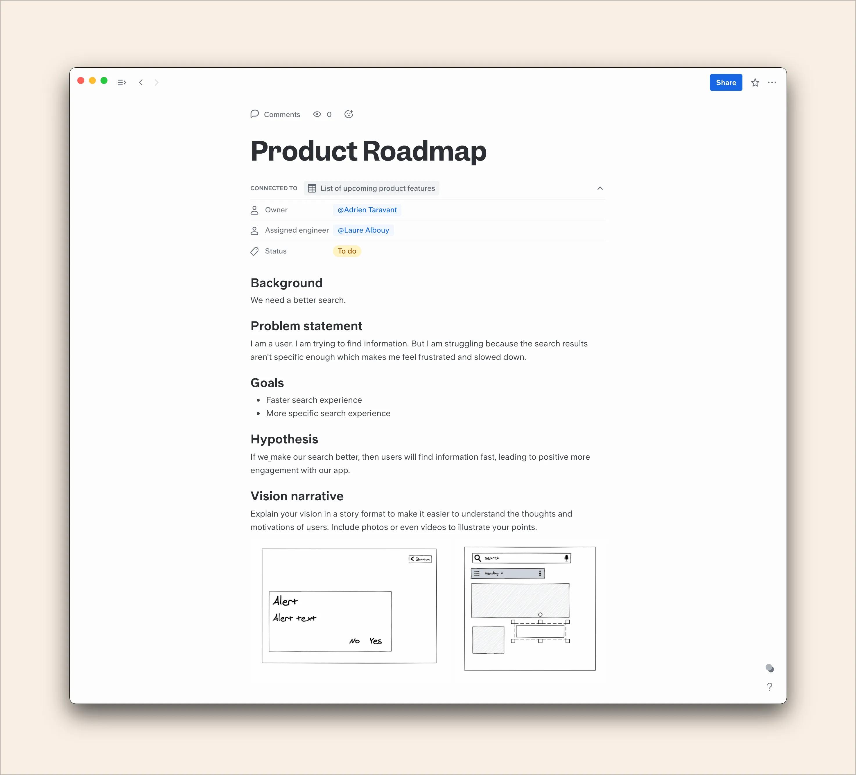Click the forward navigation arrow
Image resolution: width=856 pixels, height=775 pixels.
157,82
